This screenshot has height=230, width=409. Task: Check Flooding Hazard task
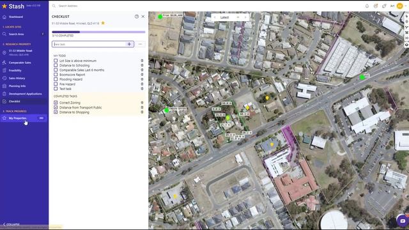(56, 79)
